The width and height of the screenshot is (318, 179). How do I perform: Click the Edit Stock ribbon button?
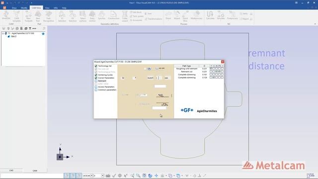coord(136,12)
